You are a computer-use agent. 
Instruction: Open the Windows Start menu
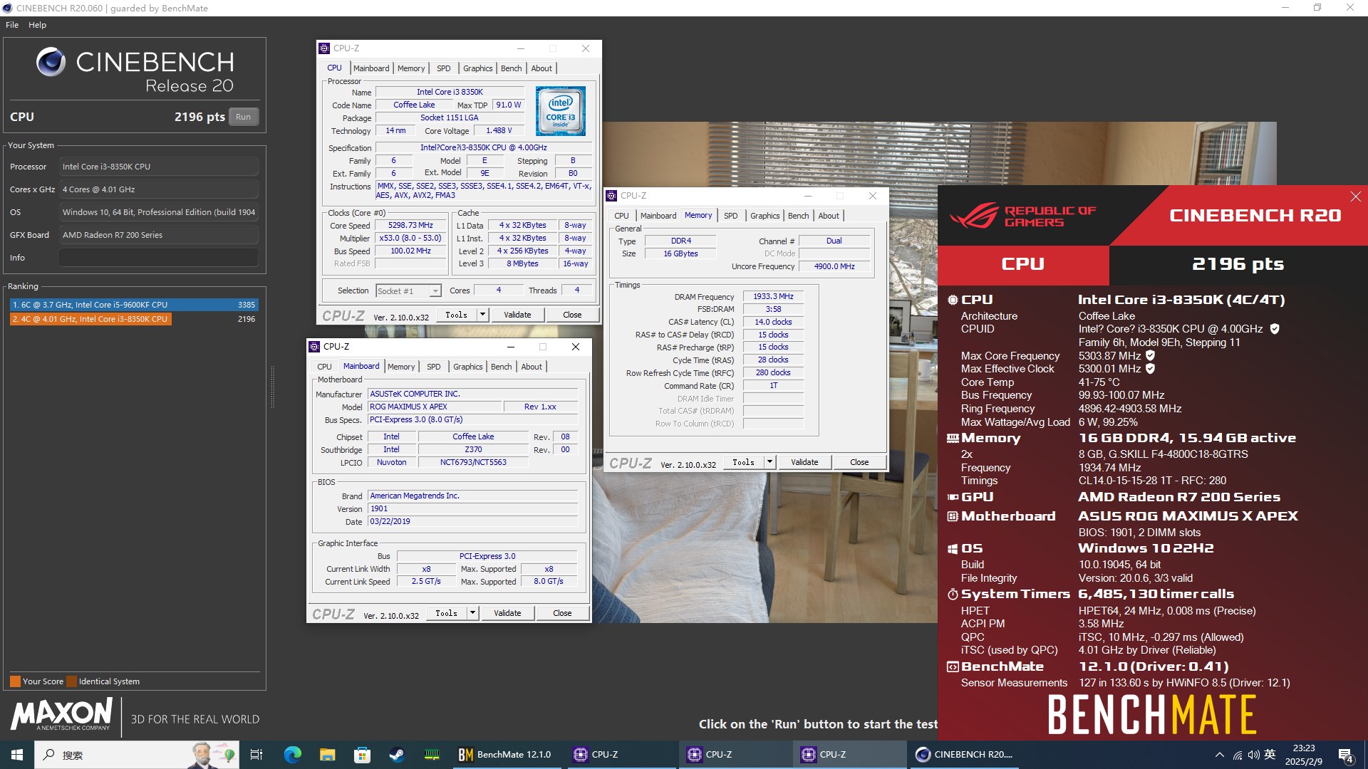17,755
